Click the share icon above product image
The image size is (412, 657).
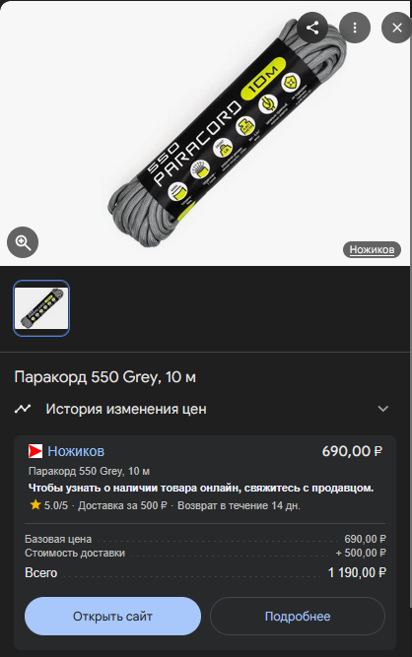point(312,28)
